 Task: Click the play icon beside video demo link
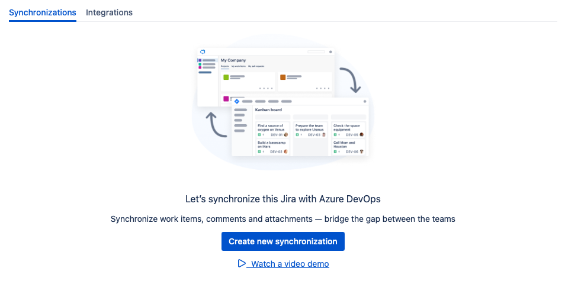coord(242,263)
